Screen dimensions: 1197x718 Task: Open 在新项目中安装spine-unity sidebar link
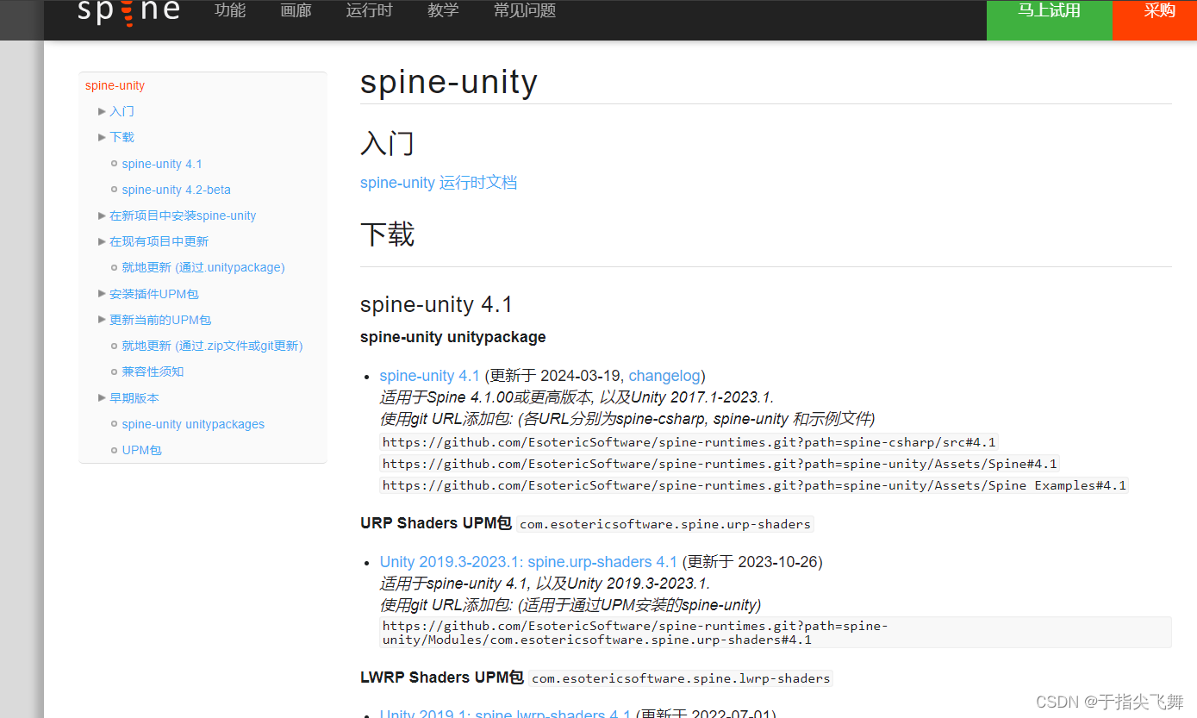click(x=183, y=215)
